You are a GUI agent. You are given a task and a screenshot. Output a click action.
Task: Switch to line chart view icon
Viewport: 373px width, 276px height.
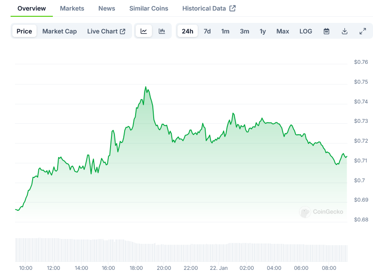point(144,31)
